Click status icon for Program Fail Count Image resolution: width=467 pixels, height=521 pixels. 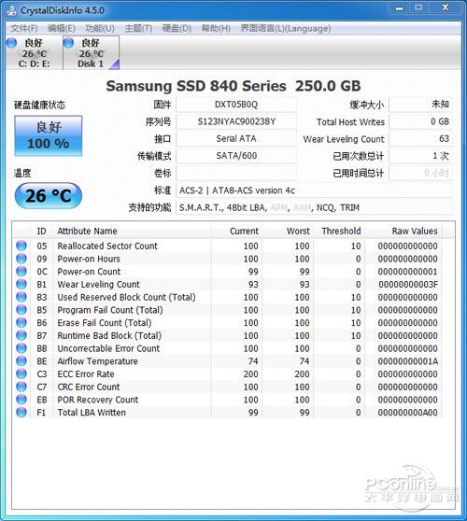tap(21, 310)
